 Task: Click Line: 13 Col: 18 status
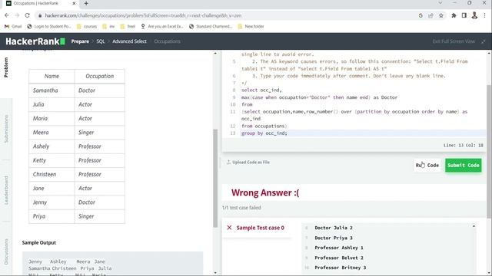click(463, 145)
